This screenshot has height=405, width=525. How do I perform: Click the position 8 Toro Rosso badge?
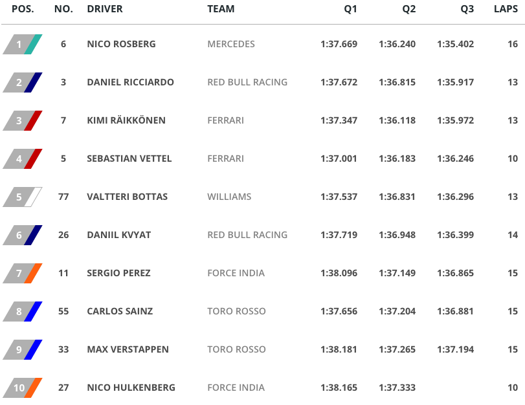(x=22, y=312)
